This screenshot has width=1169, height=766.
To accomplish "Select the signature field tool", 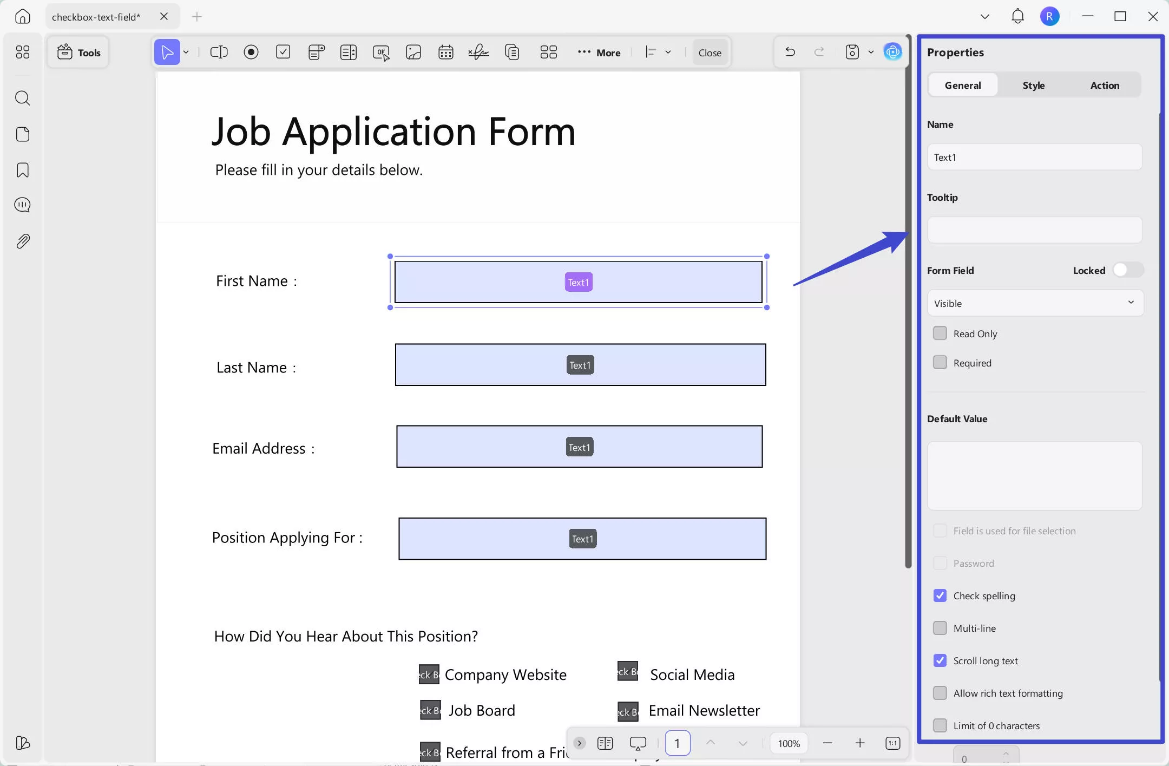I will coord(478,52).
